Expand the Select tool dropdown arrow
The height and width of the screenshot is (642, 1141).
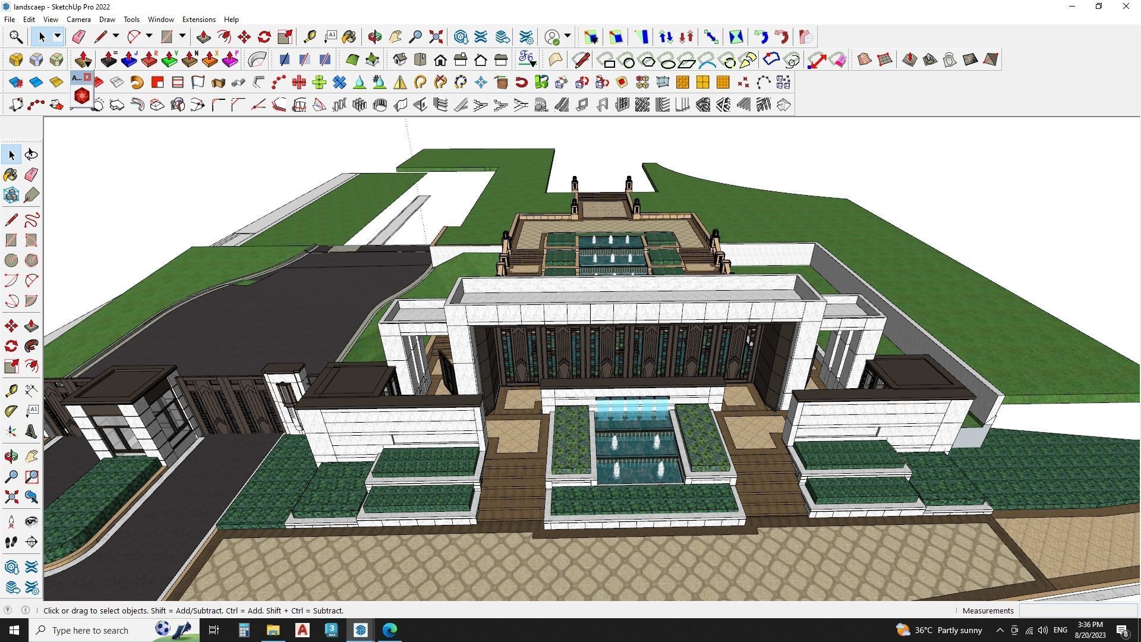(58, 37)
